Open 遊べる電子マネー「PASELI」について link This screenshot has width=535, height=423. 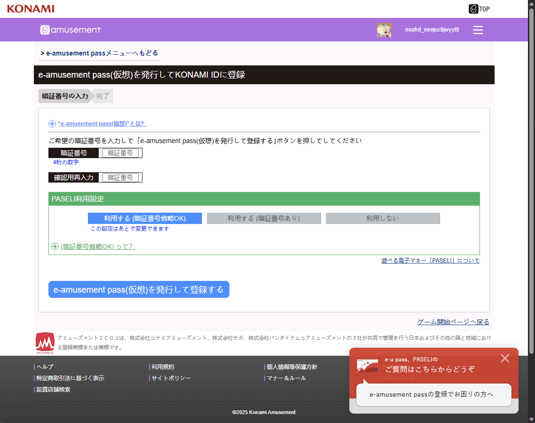click(430, 261)
